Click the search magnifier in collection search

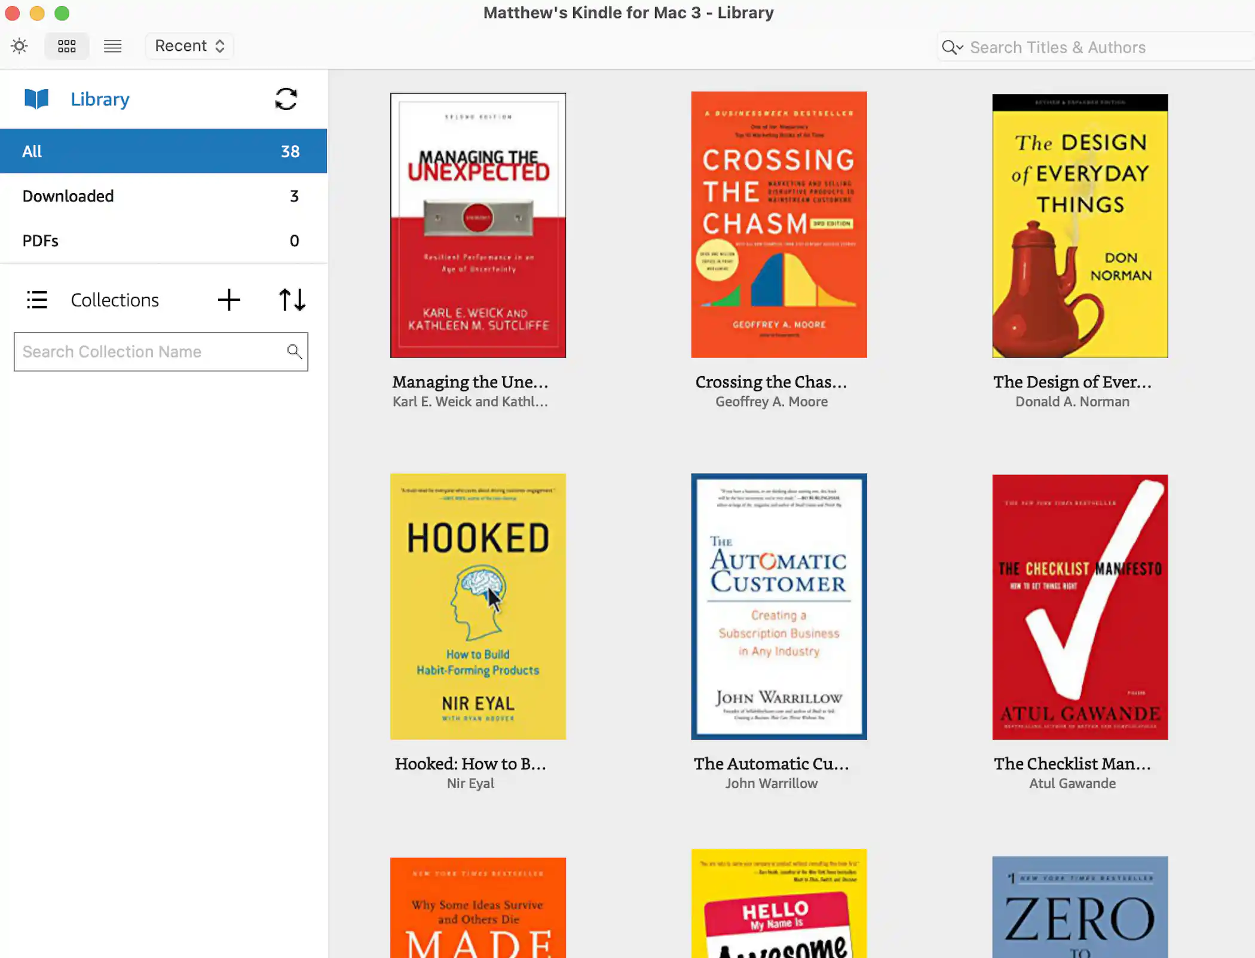click(x=294, y=352)
